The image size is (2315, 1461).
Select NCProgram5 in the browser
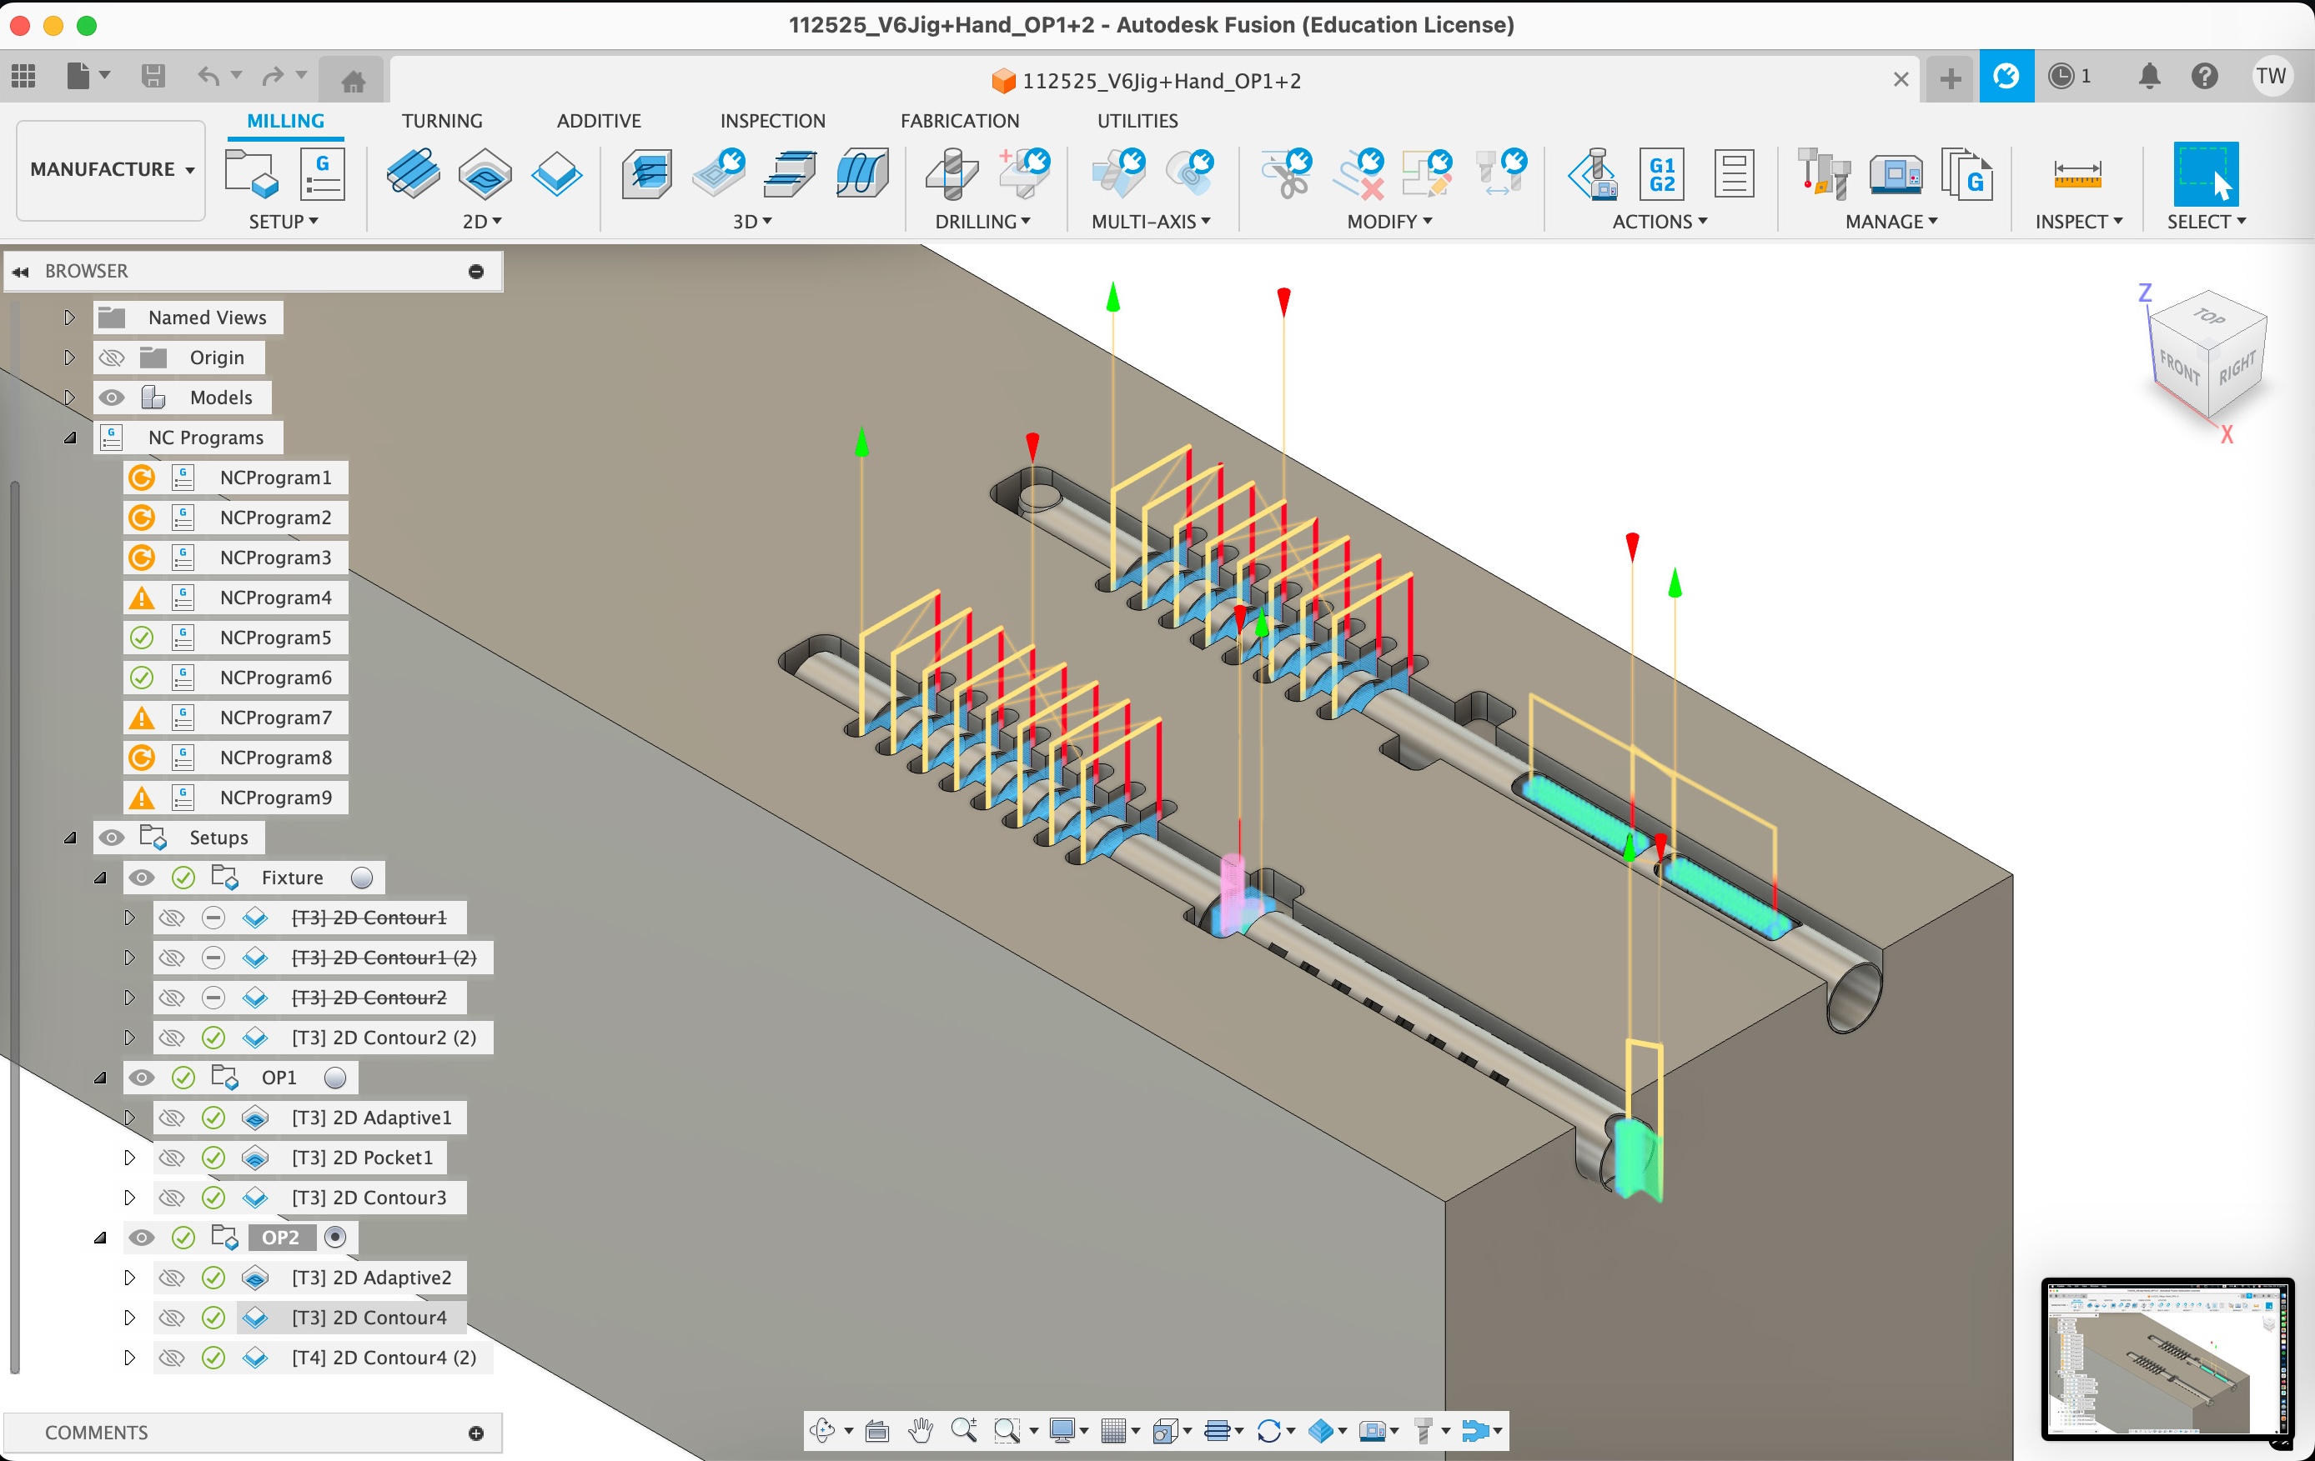pyautogui.click(x=275, y=638)
